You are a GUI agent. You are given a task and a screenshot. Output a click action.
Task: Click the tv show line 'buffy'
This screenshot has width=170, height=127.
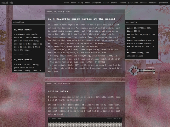tap(138, 54)
